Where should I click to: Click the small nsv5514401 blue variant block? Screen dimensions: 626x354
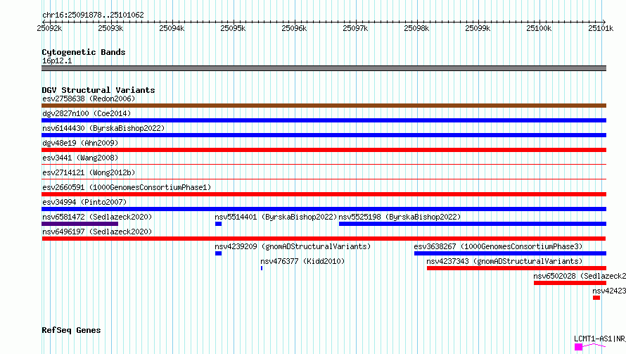coord(218,224)
